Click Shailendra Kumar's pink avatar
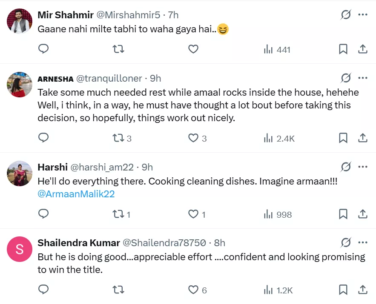Screen dimensions: 376x304 [20, 249]
